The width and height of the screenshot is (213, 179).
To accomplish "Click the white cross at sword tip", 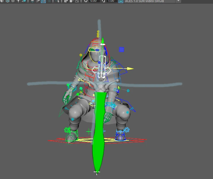I will coord(97,172).
